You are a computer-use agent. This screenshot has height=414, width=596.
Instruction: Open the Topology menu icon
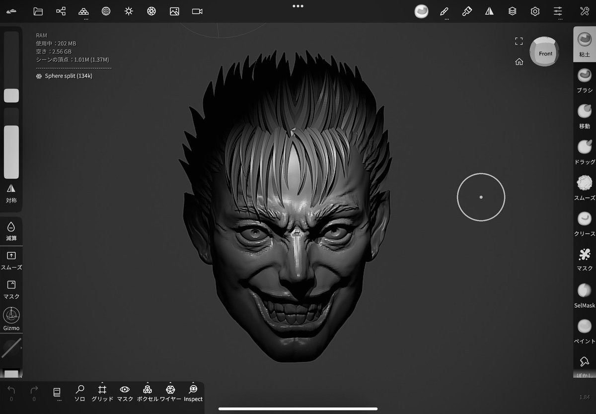click(84, 11)
